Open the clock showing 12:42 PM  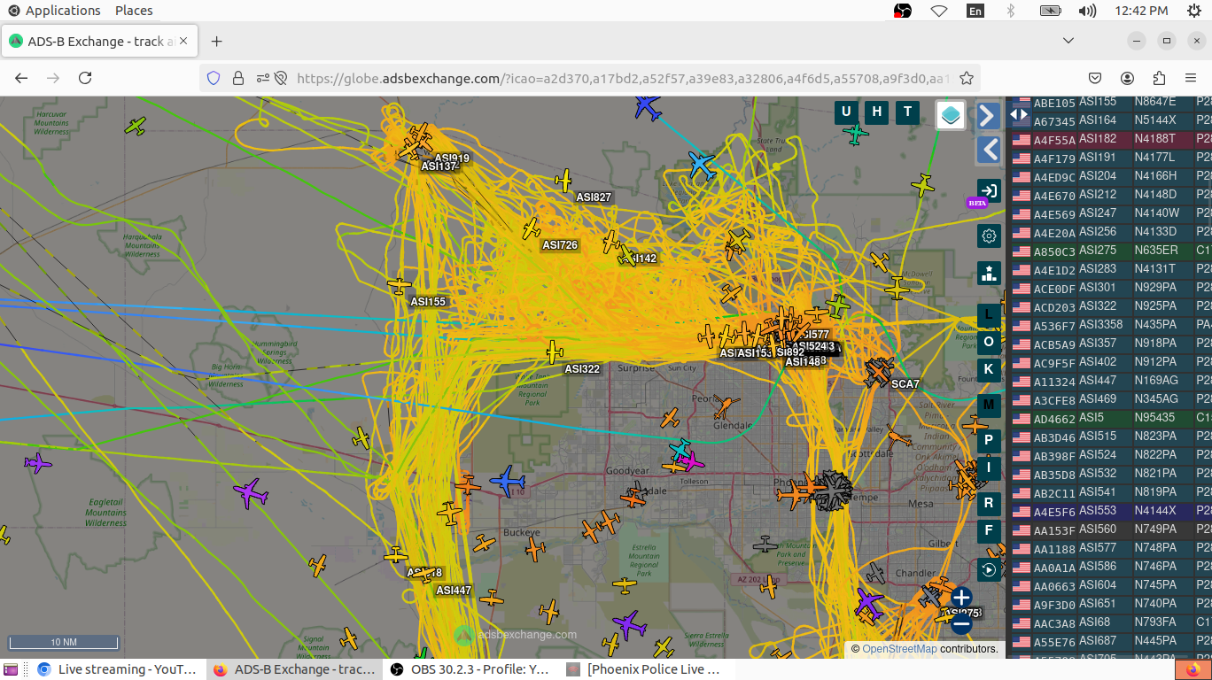point(1142,11)
